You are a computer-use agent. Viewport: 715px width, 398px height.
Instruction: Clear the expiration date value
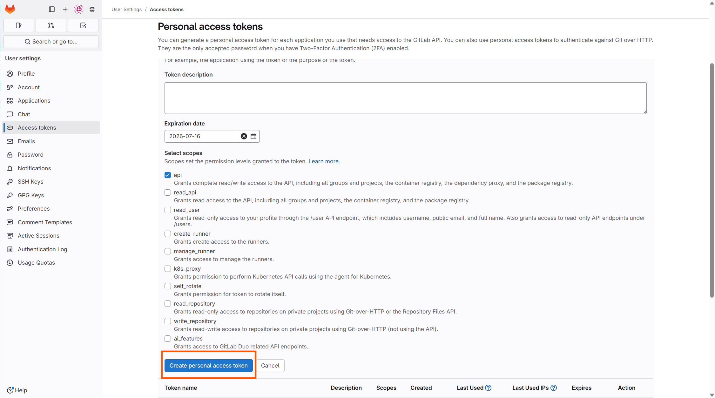tap(244, 136)
